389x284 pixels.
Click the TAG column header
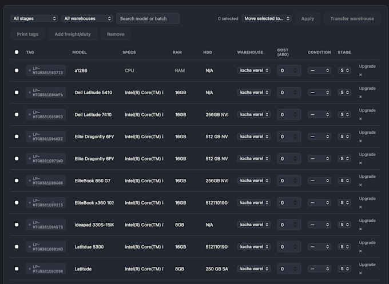30,53
